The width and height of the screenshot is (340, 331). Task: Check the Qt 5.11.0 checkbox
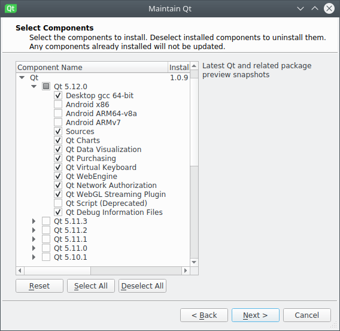[46, 248]
